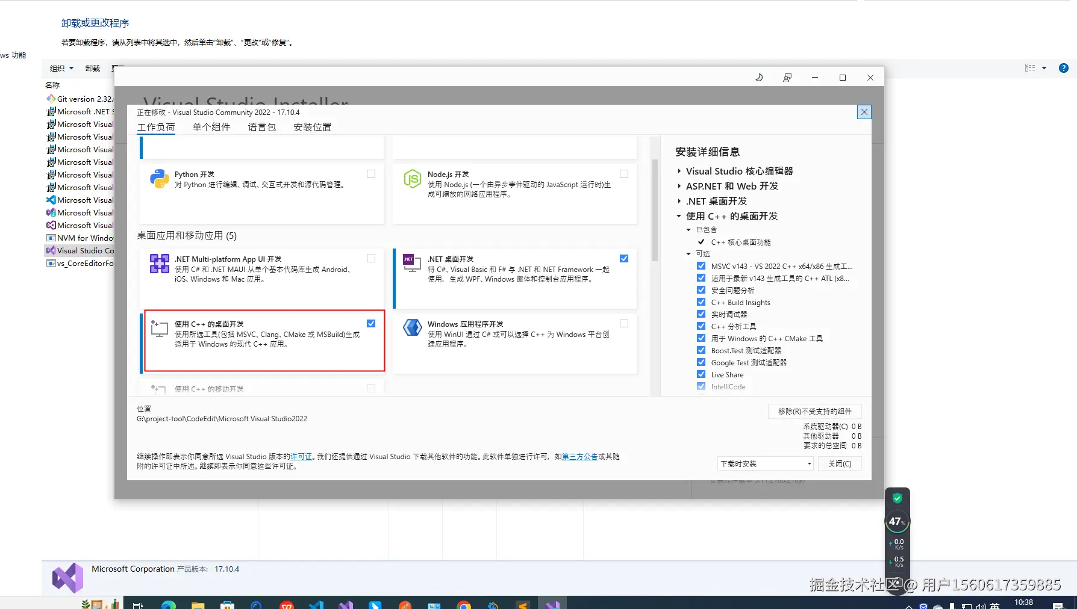Click the workloads list scrollbar thumb
The image size is (1077, 609).
point(655,209)
